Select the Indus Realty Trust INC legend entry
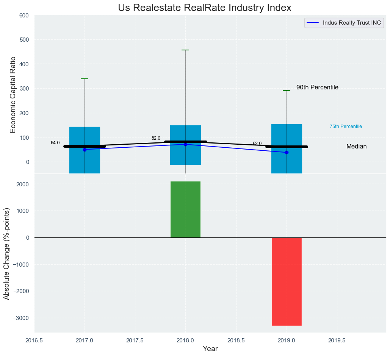Screen dimensions: 390x356 click(344, 23)
